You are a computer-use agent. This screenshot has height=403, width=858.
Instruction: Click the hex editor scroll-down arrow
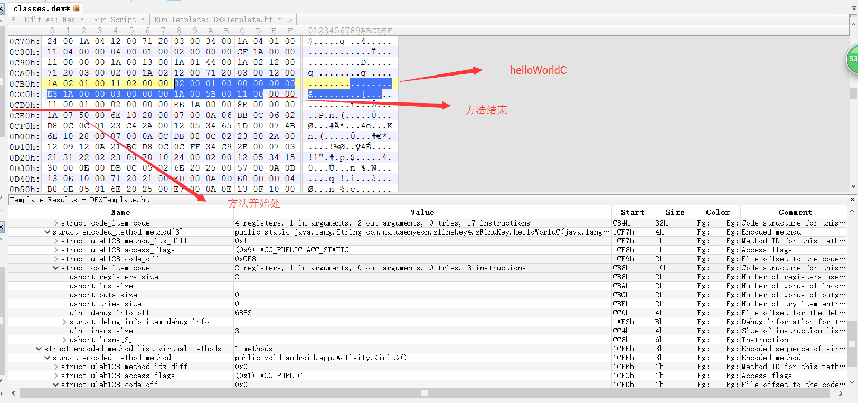(853, 186)
